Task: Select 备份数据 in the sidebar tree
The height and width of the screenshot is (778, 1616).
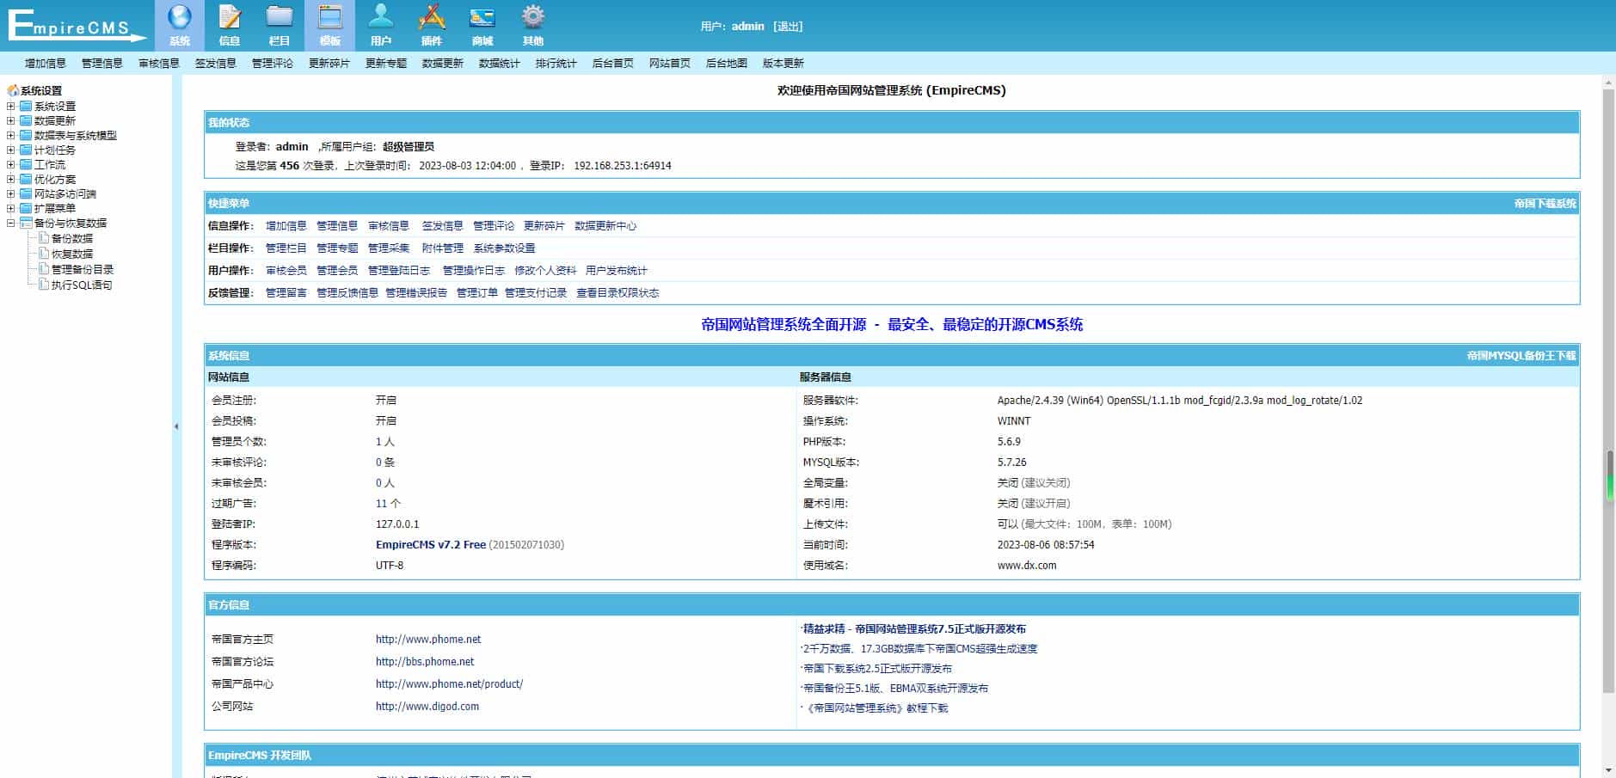Action: click(72, 239)
